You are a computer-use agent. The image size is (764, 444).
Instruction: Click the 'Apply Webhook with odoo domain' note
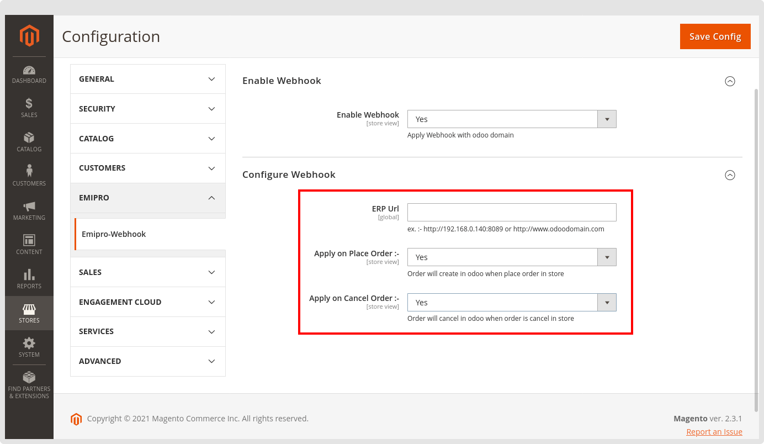[x=460, y=135]
